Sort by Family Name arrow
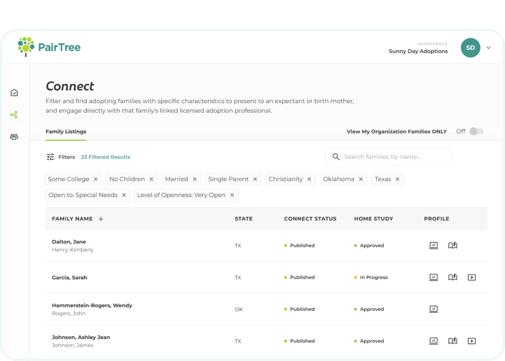Screen dimensions: 505x361 pyautogui.click(x=101, y=219)
